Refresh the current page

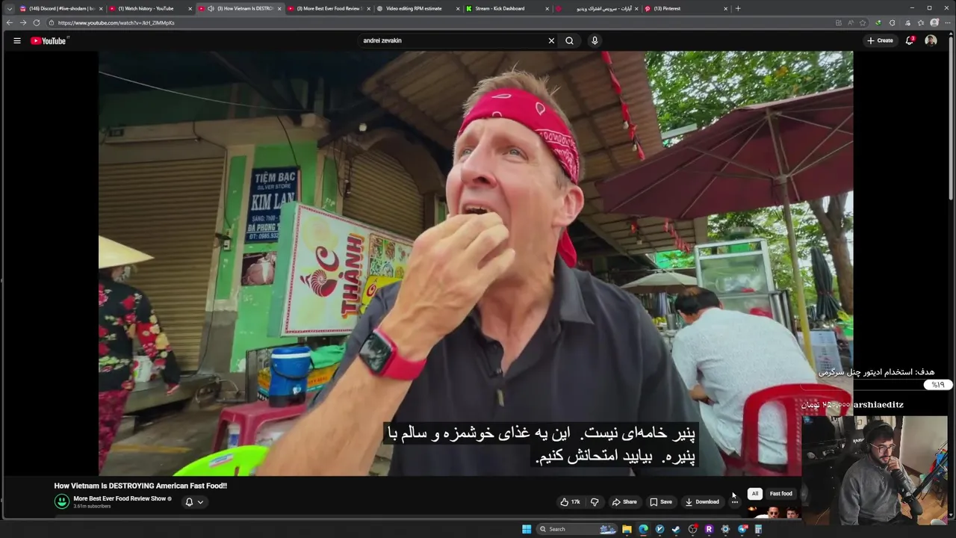coord(36,22)
